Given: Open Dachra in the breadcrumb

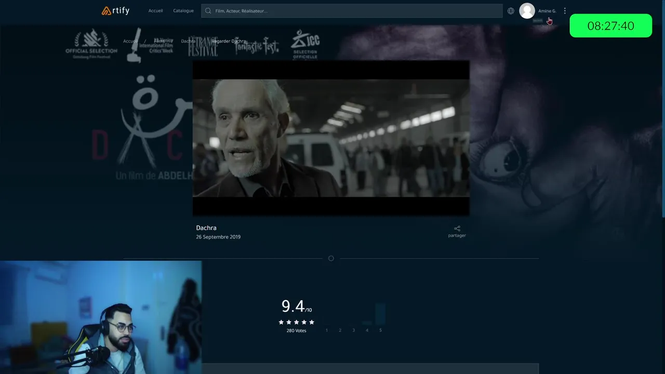Looking at the screenshot, I should pyautogui.click(x=188, y=41).
